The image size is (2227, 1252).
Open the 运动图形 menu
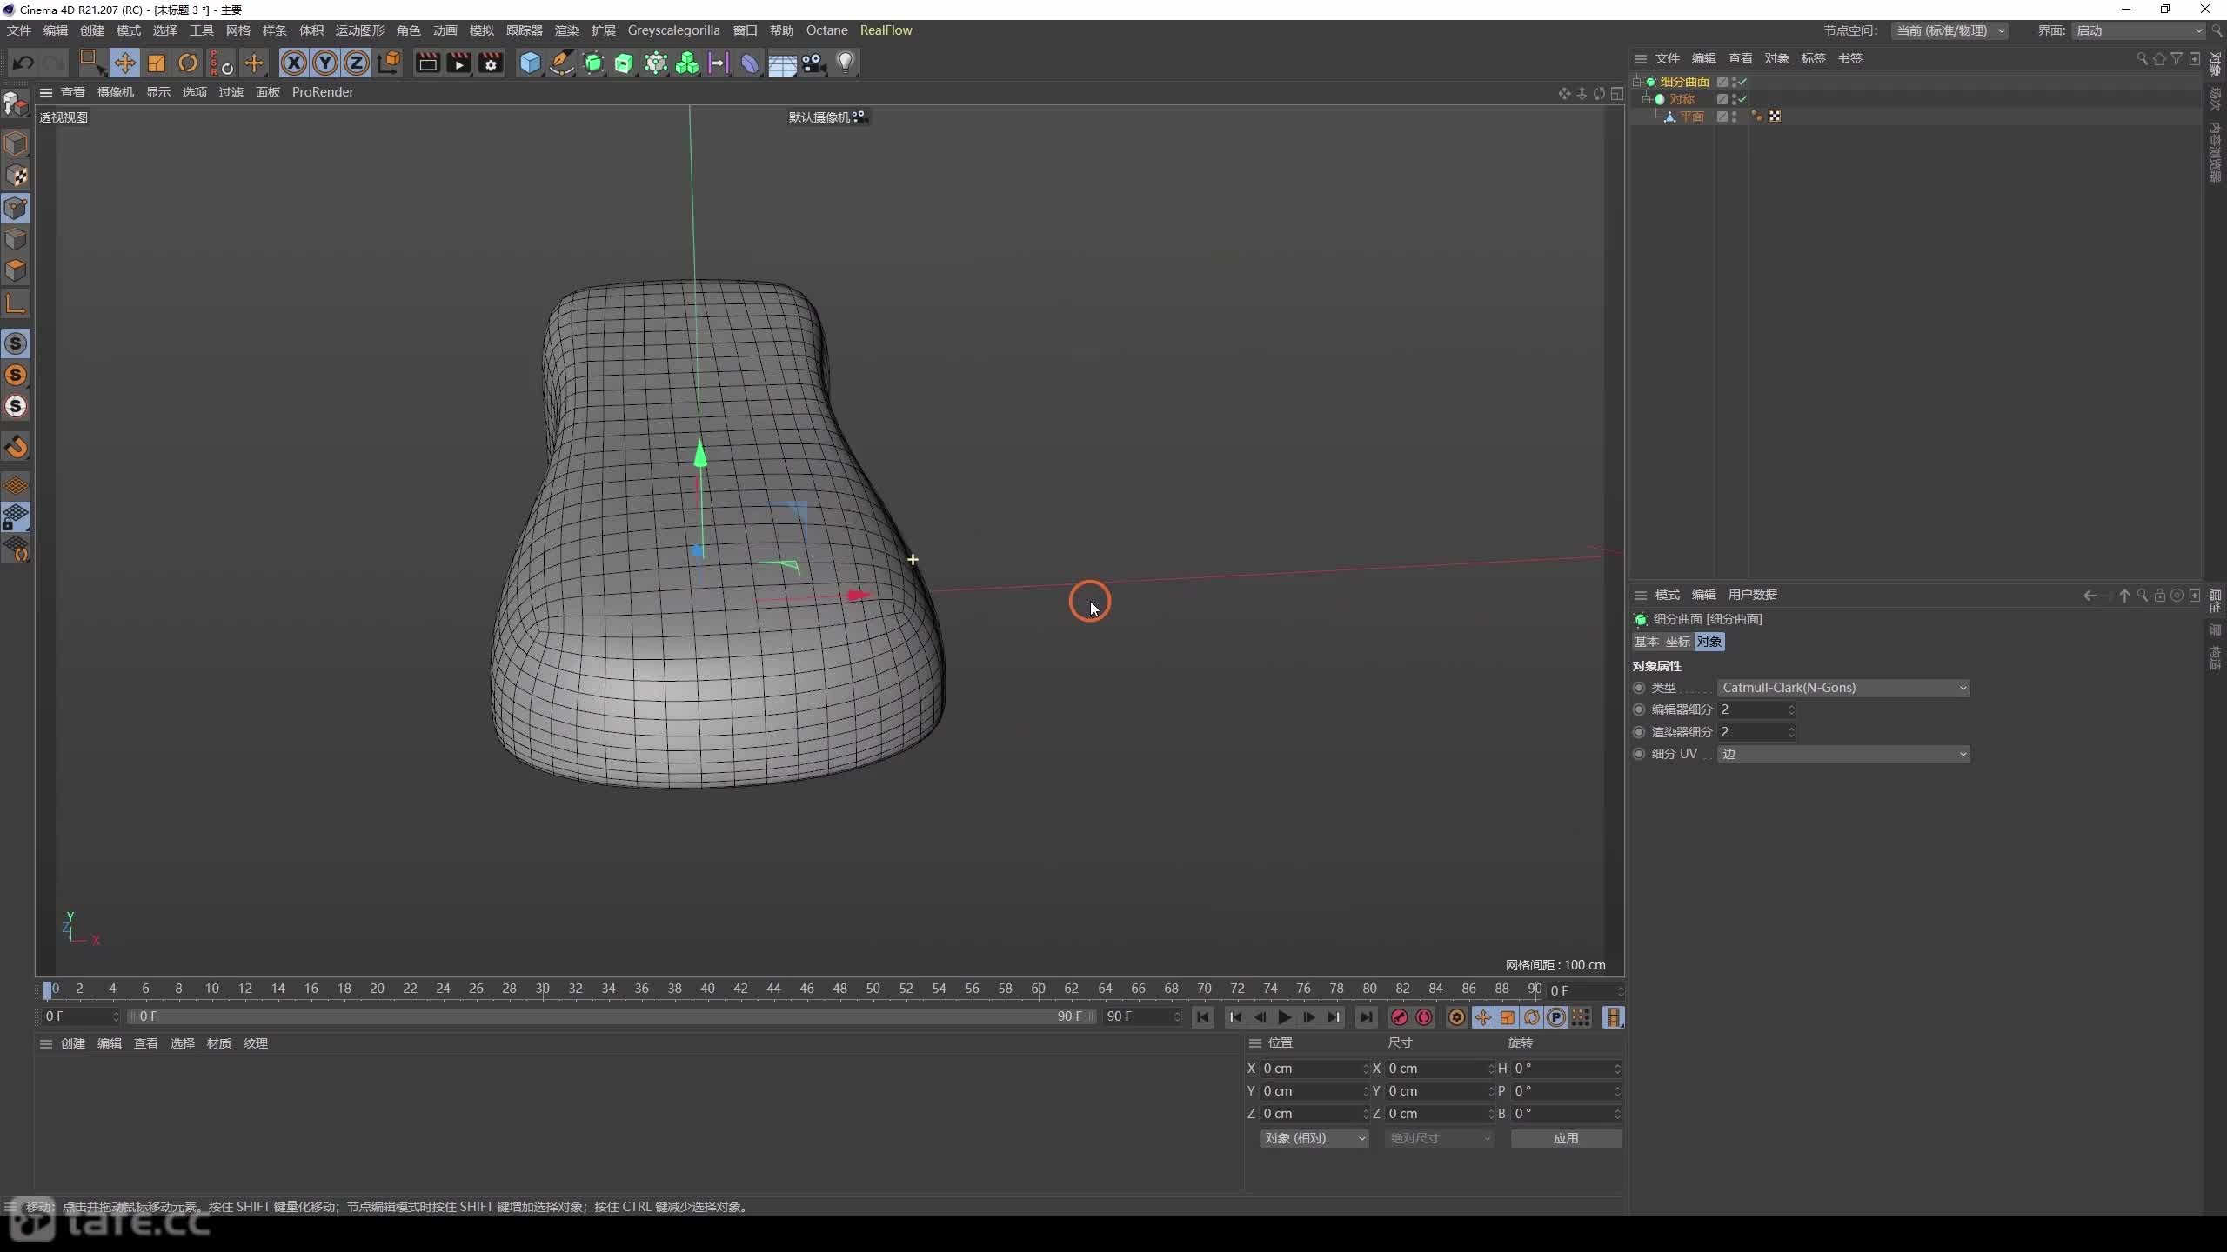(x=359, y=30)
